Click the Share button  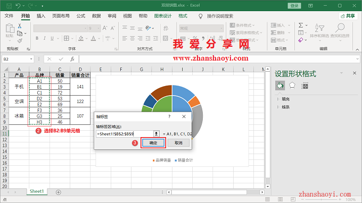click(348, 16)
